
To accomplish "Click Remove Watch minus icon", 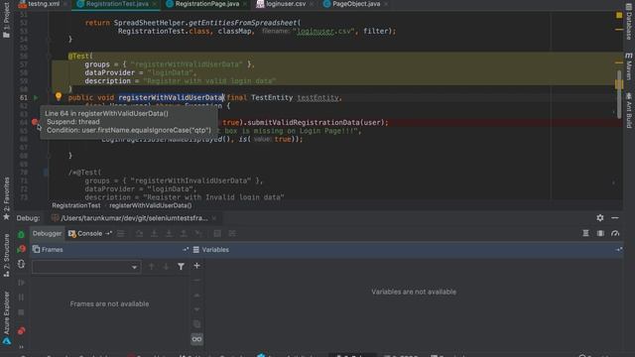I will 196,281.
